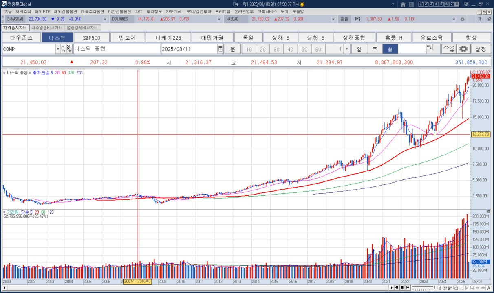Click the stop playback button
The width and height of the screenshot is (494, 293).
pos(402,287)
